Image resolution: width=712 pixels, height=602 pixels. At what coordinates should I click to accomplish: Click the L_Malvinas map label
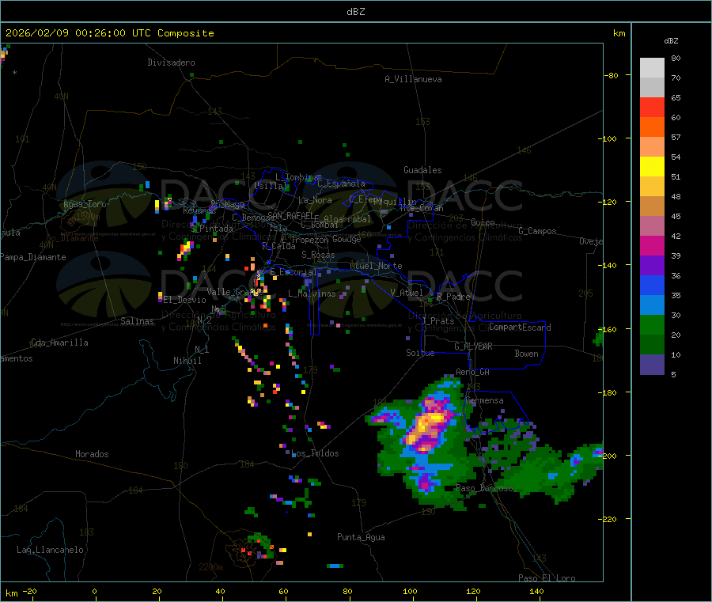[x=312, y=293]
